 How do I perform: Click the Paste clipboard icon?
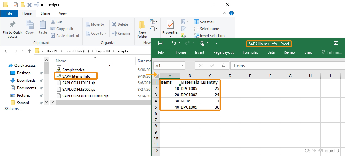click(x=43, y=25)
